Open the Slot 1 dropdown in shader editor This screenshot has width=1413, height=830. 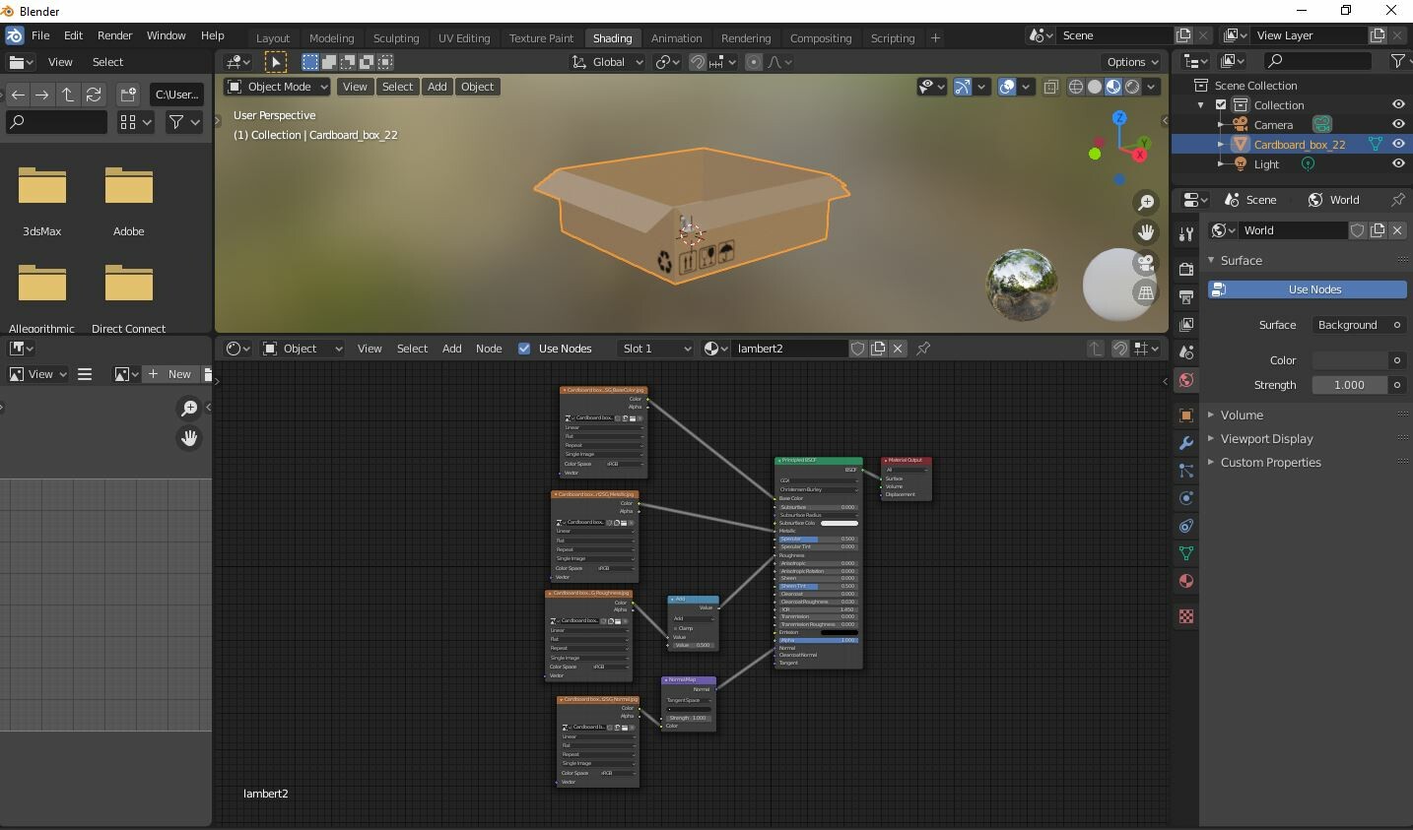point(654,348)
